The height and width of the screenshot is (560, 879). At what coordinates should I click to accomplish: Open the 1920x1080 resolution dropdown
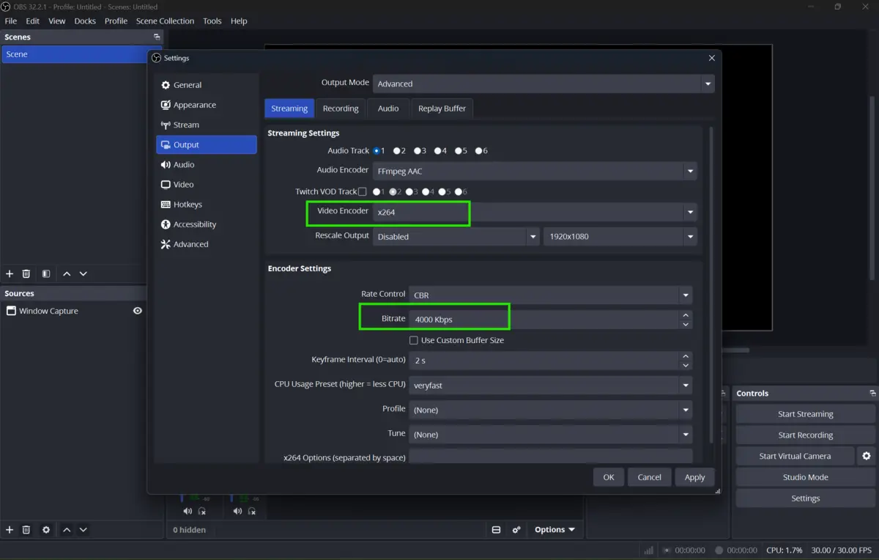click(x=620, y=237)
